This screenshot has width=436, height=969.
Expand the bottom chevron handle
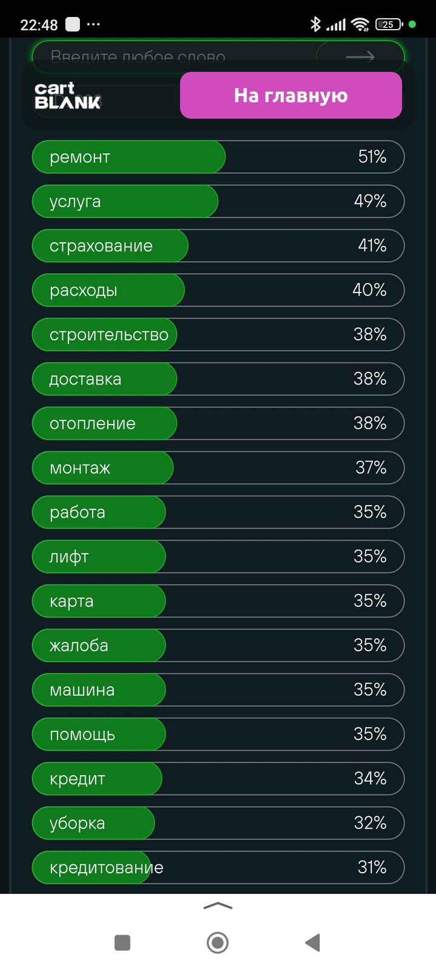coord(218,905)
